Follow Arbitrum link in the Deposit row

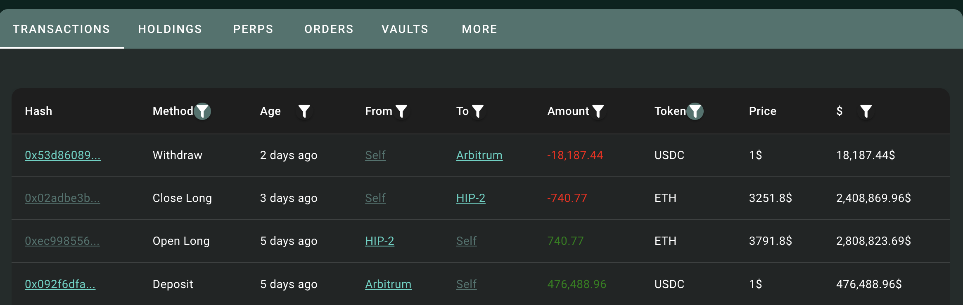click(x=388, y=284)
